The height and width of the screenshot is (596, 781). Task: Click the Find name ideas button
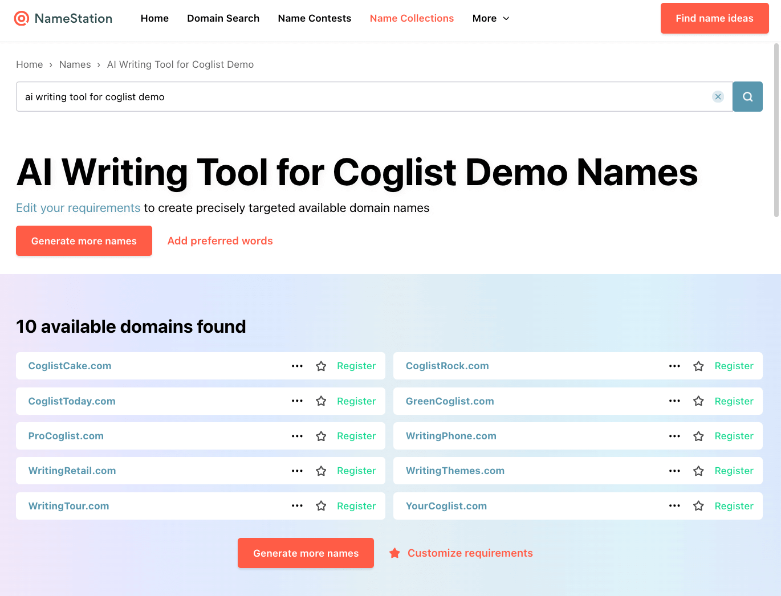[714, 18]
